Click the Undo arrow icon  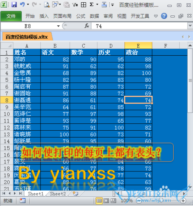tap(22, 5)
